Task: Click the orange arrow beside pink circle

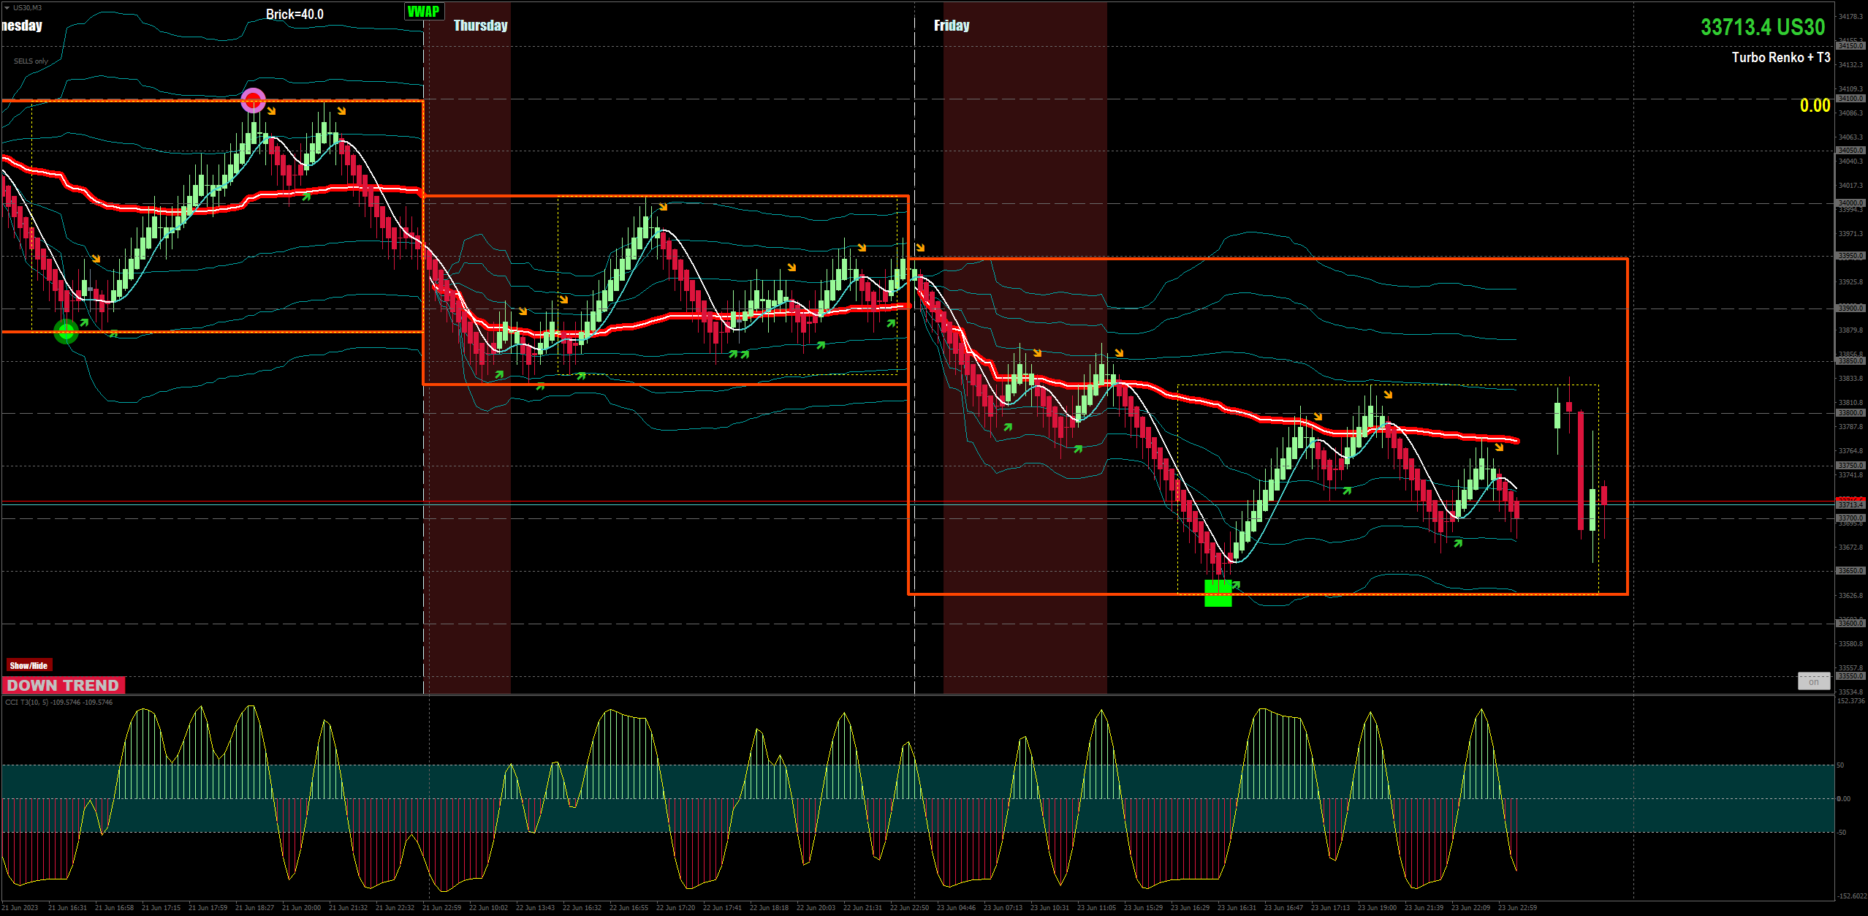Action: tap(272, 111)
